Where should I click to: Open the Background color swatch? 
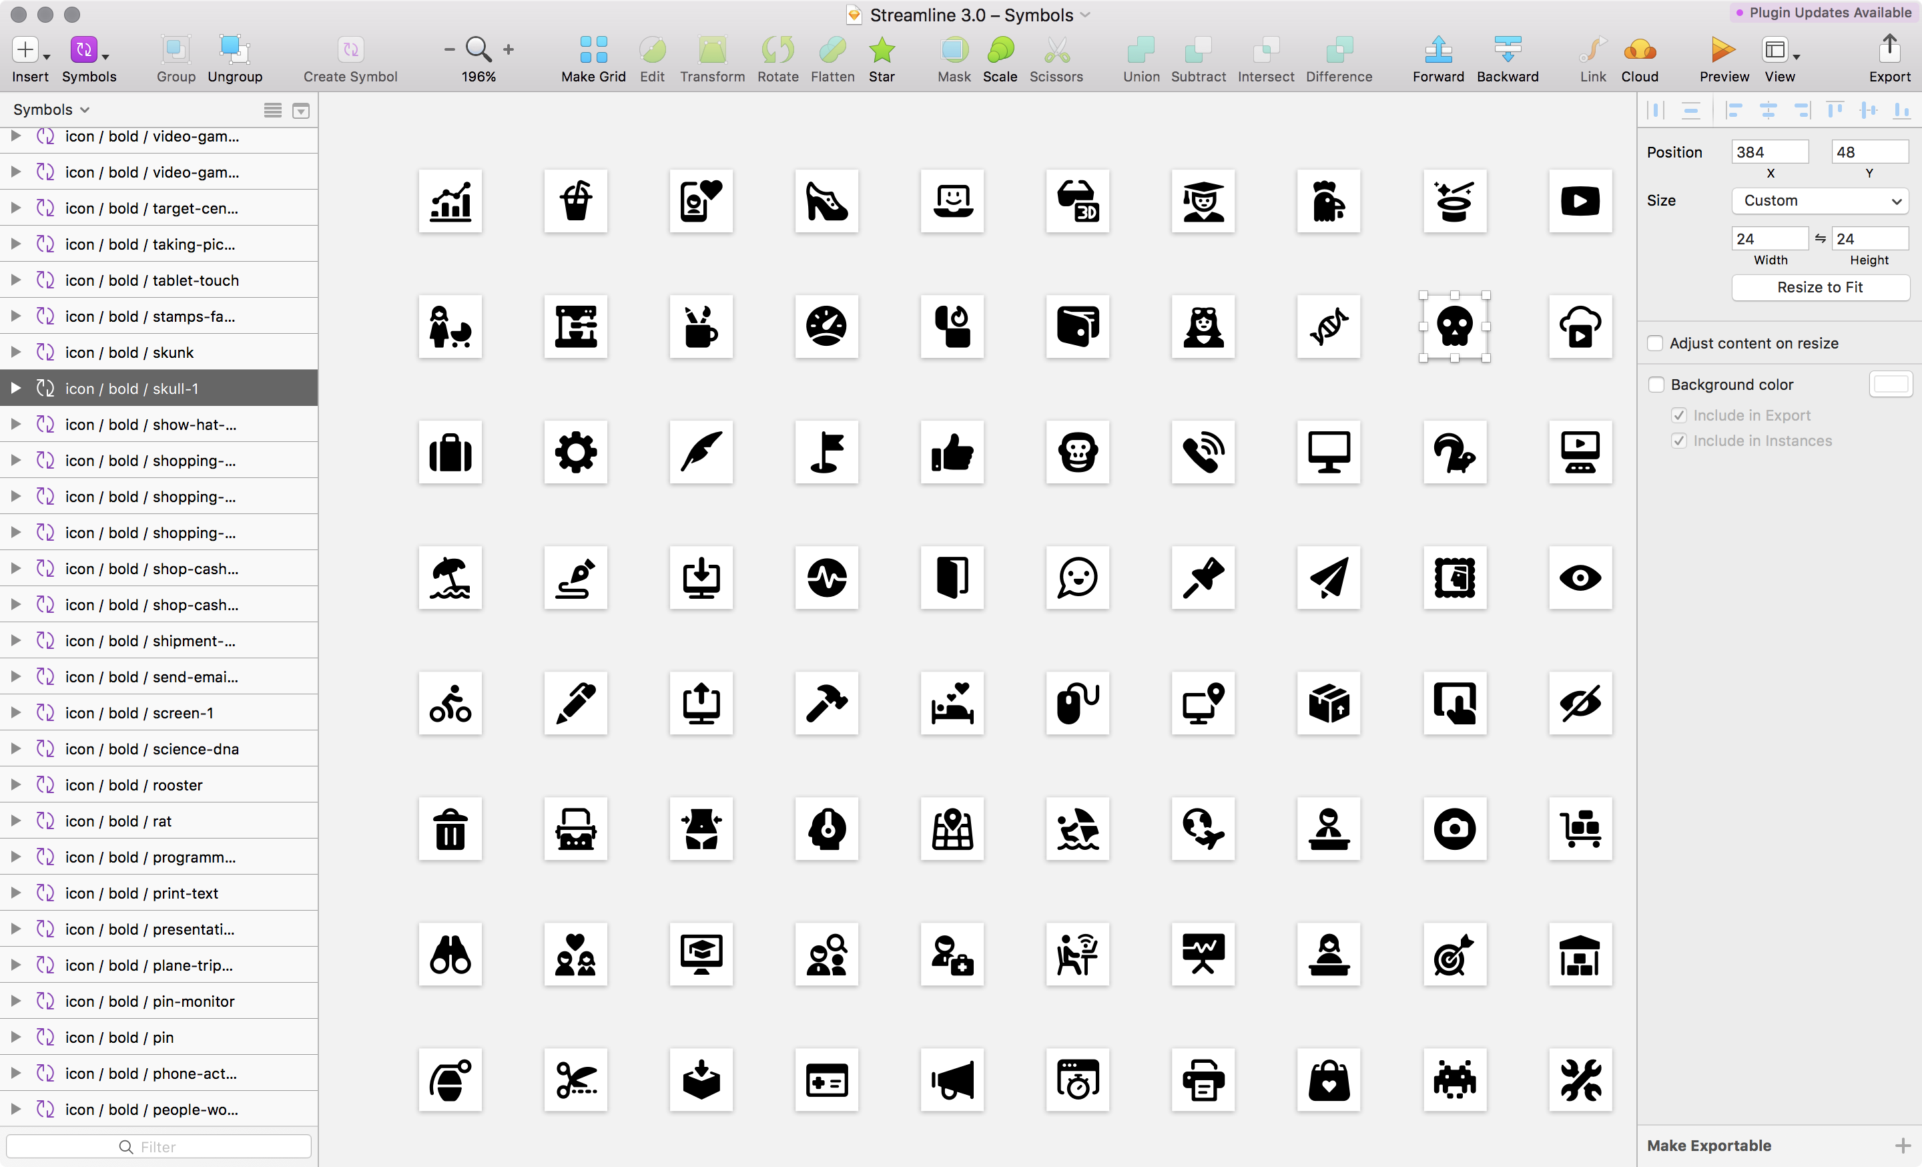click(1891, 384)
